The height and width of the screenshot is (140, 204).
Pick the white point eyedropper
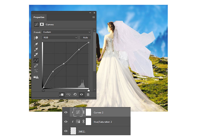tap(36, 54)
